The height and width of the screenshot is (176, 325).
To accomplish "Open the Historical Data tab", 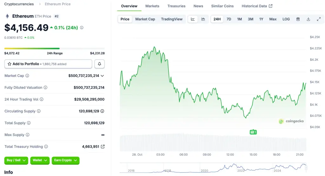I will point(257,6).
